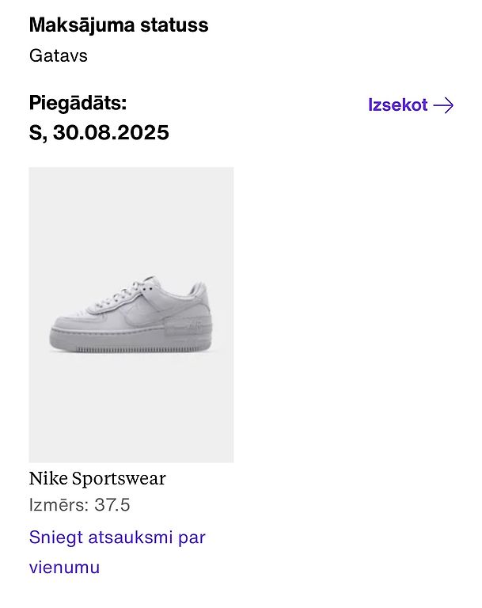Click the Piegādāts delivery label
Screen dimensions: 482x608
pyautogui.click(x=78, y=103)
